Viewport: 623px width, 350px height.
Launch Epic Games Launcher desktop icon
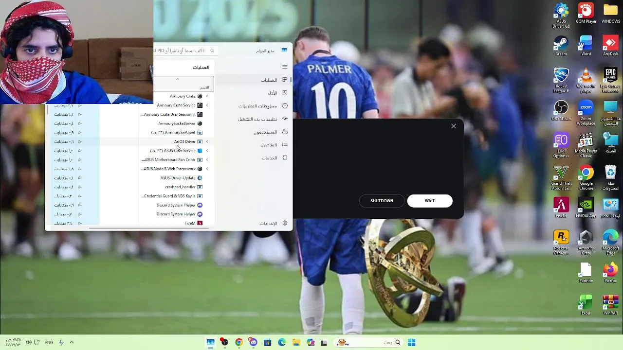[x=610, y=80]
